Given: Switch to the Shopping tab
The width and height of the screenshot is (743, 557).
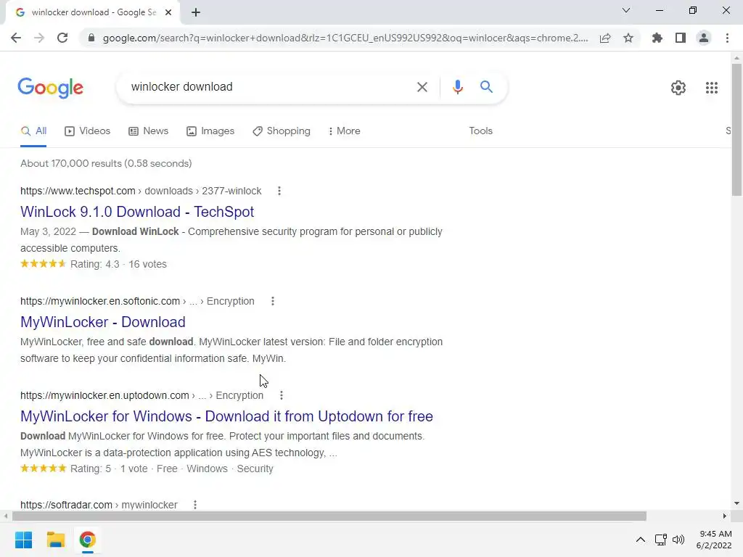Looking at the screenshot, I should click(282, 131).
